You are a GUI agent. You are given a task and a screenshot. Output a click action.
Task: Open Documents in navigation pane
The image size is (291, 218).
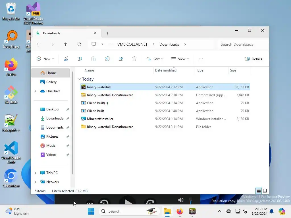[x=51, y=127]
